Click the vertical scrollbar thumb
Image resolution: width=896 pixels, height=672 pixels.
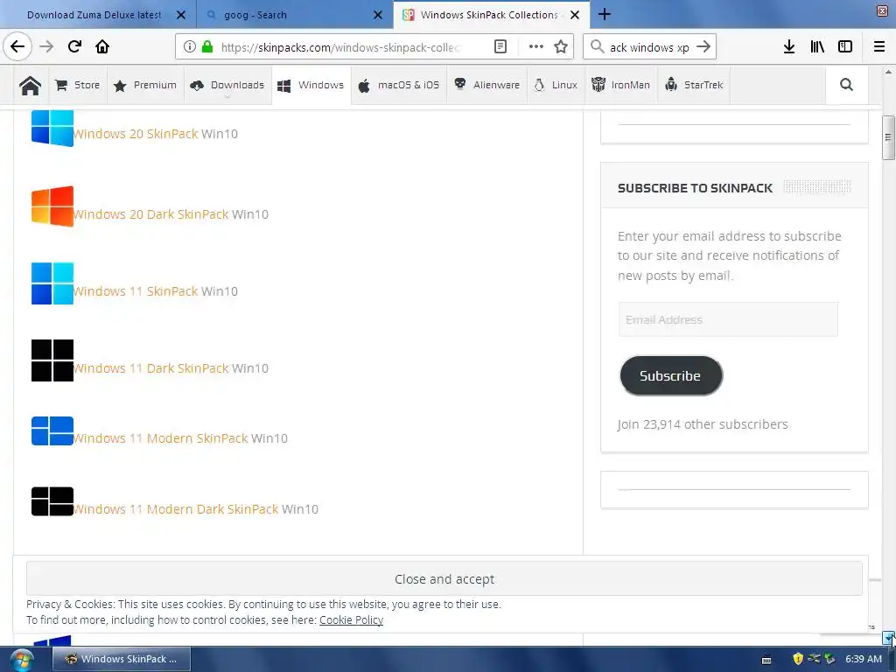887,137
